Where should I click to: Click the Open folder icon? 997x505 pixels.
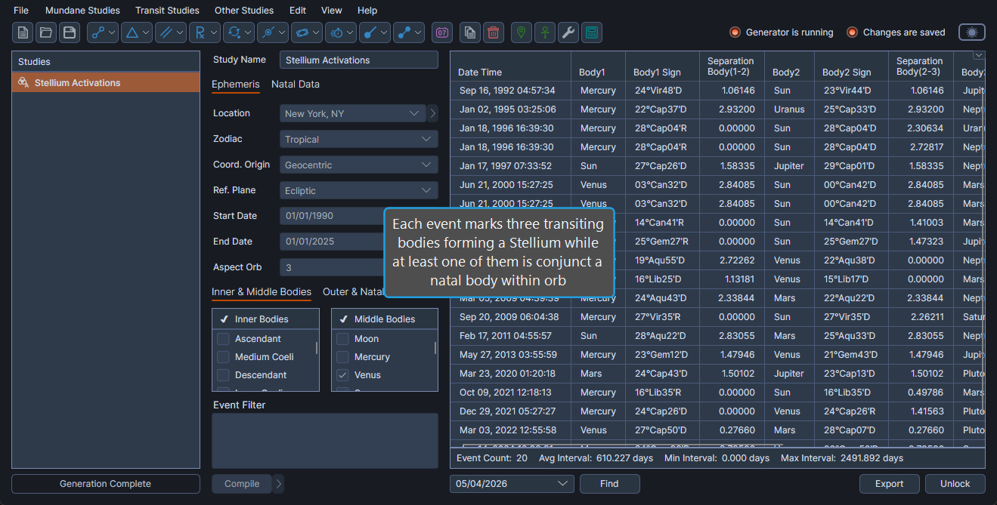coord(46,32)
